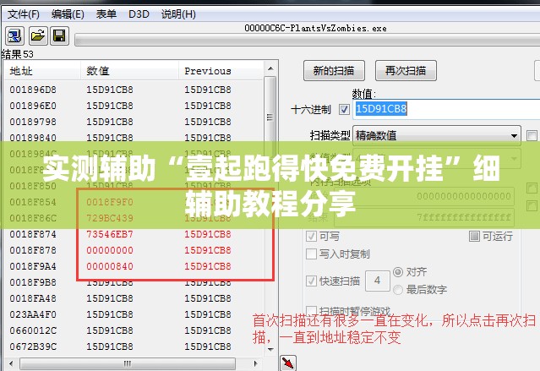
Task: Click the 结果 53 count label
Action: pyautogui.click(x=18, y=54)
